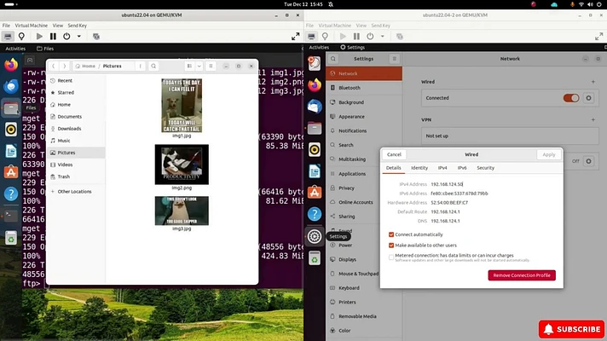Open the power dropdown arrow in right VM toolbar
This screenshot has height=341, width=607.
(x=383, y=37)
